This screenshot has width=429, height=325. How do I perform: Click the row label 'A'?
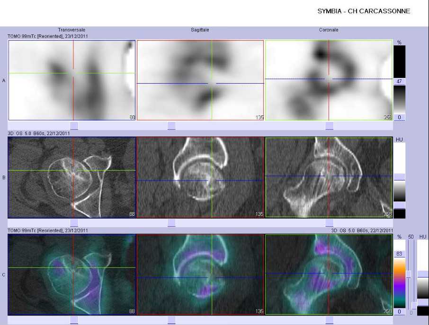[4, 80]
